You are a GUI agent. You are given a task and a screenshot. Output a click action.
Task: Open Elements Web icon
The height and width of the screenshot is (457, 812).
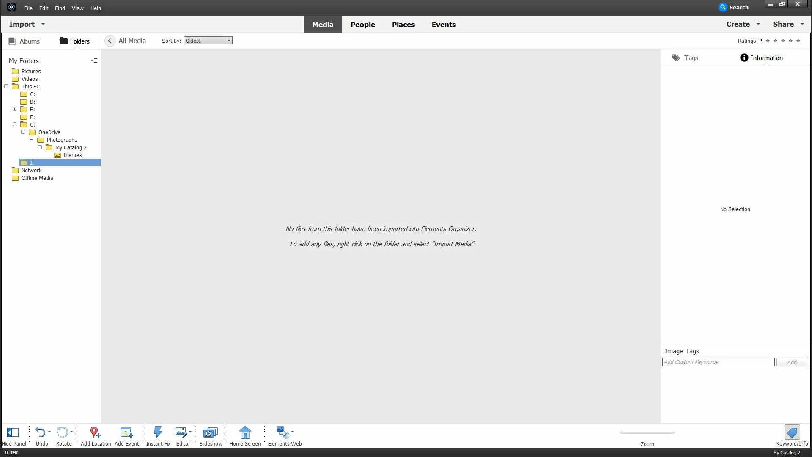coord(282,432)
